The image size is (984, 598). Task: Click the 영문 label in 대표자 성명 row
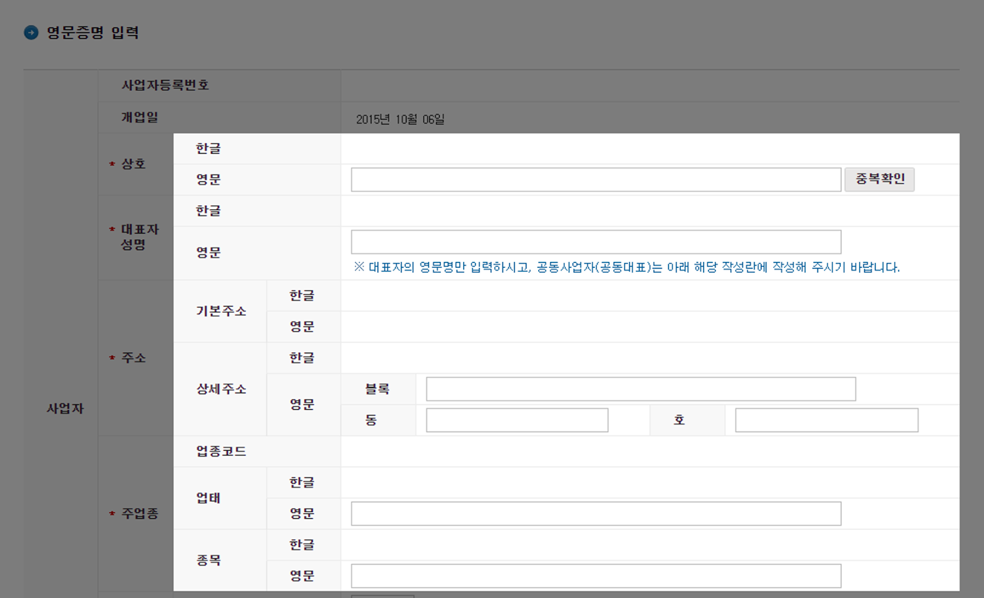coord(208,253)
